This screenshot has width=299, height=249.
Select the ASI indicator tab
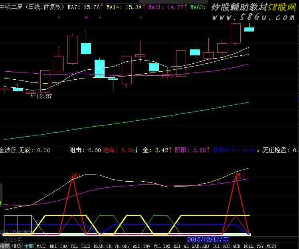[136, 246]
